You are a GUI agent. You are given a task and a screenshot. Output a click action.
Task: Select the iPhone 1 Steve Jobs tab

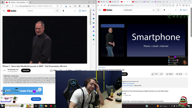[17, 2]
